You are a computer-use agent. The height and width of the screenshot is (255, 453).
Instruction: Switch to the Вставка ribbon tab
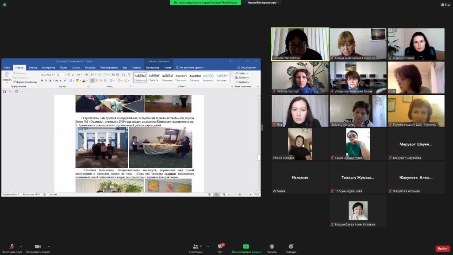pos(33,68)
